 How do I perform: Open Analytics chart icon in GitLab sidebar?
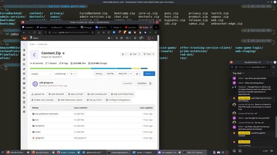24,98
